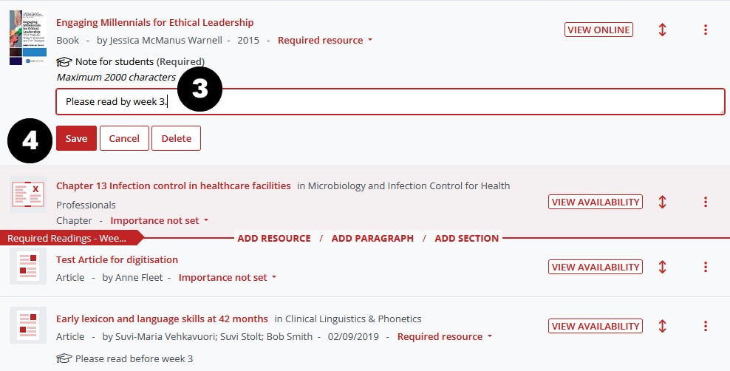Click the reorder arrows for Test Article for digitisation

pos(662,267)
